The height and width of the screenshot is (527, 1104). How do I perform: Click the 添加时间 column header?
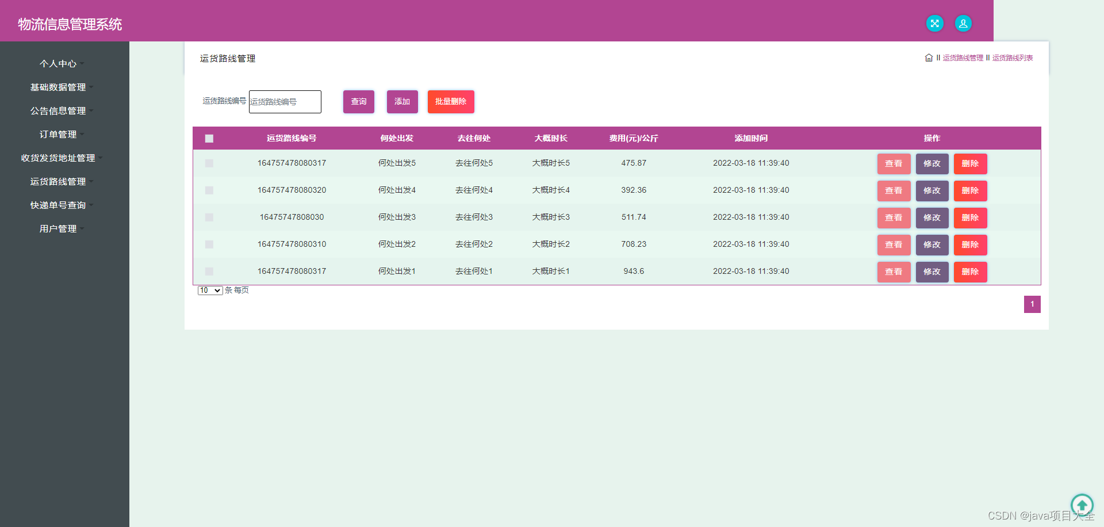tap(751, 138)
